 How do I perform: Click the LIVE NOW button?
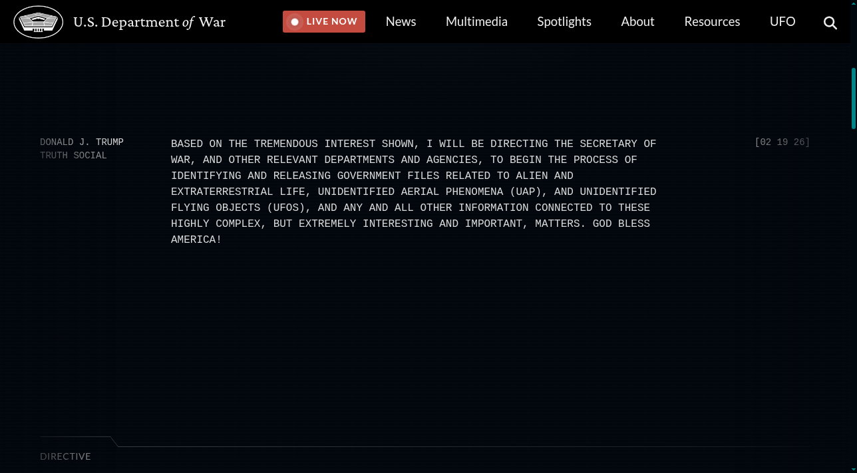[324, 21]
